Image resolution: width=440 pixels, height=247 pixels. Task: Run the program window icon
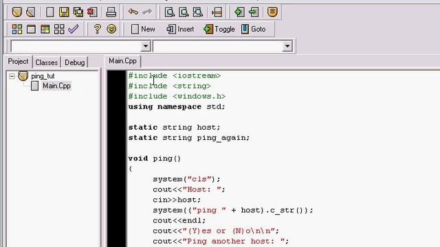(x=31, y=29)
